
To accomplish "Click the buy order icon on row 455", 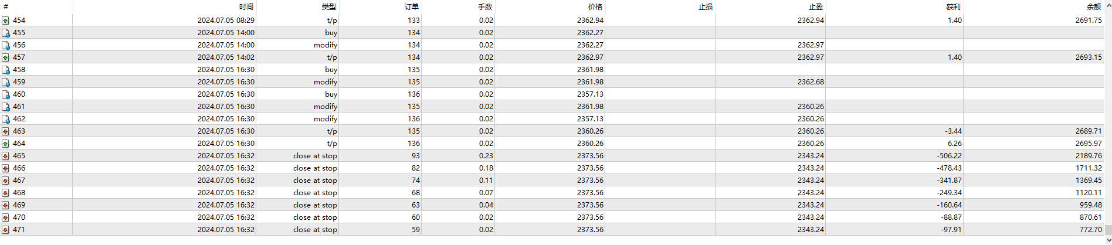I will [5, 33].
